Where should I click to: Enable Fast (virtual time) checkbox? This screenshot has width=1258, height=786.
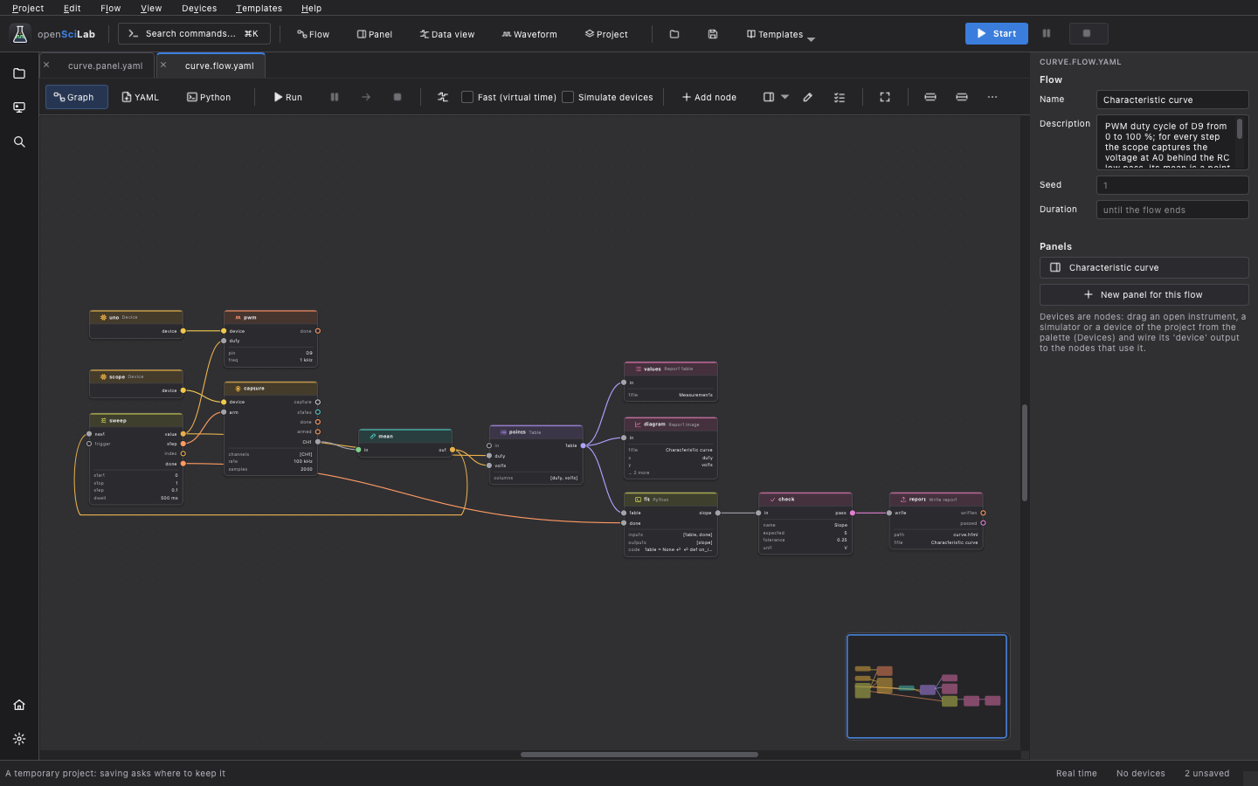[x=467, y=97]
